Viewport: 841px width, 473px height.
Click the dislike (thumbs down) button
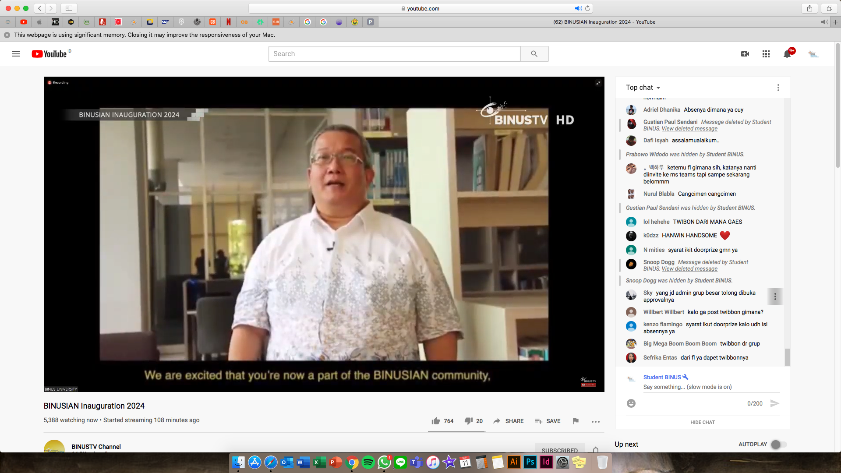(x=468, y=421)
